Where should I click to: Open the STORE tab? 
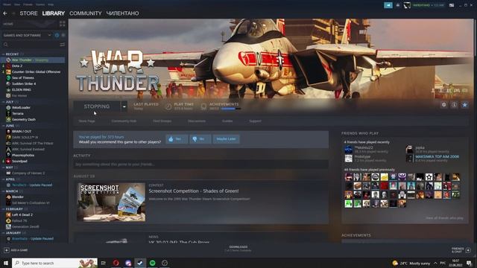28,13
